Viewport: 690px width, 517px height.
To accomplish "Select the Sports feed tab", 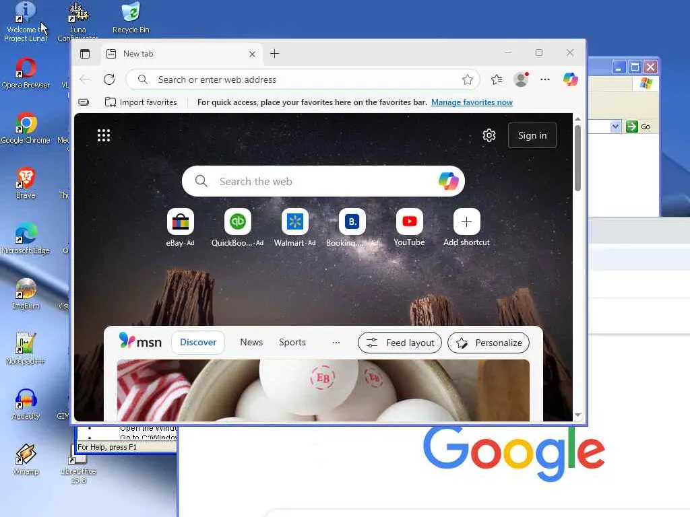I will coord(292,343).
